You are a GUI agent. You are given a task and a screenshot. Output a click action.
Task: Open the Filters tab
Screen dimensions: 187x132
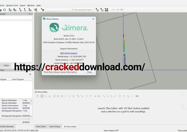coord(6,65)
